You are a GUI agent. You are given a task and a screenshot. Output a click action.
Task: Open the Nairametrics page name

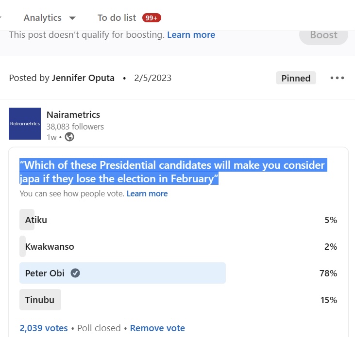[x=73, y=114]
